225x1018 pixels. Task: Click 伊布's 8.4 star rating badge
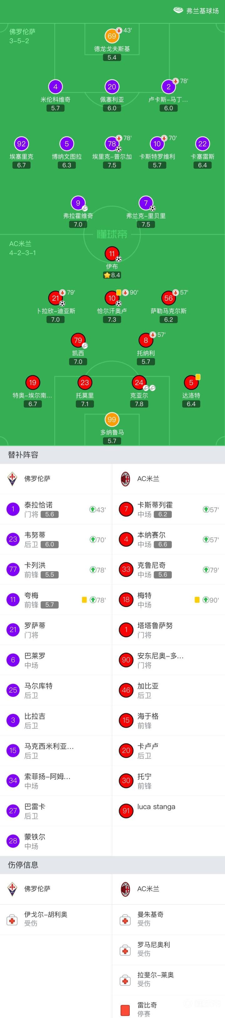click(112, 275)
